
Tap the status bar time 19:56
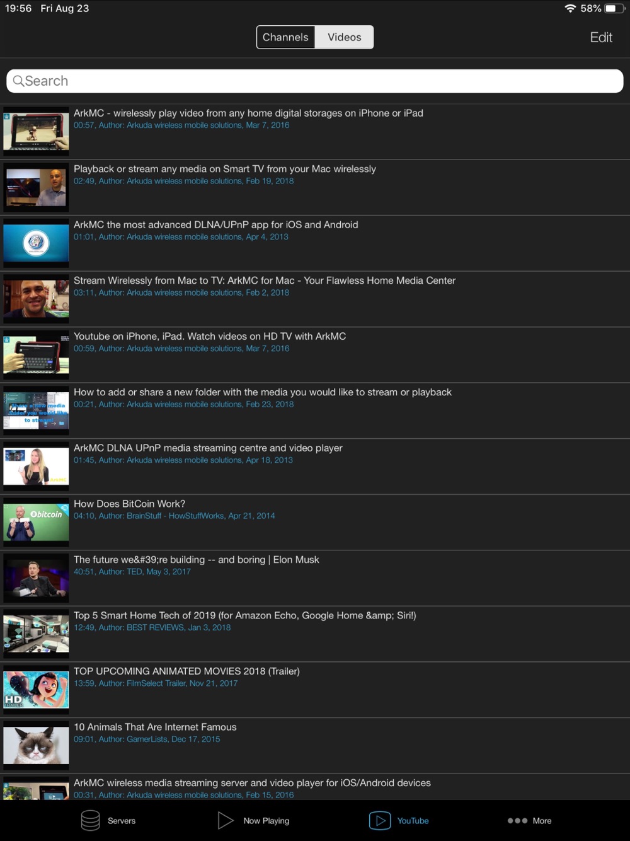(x=18, y=8)
